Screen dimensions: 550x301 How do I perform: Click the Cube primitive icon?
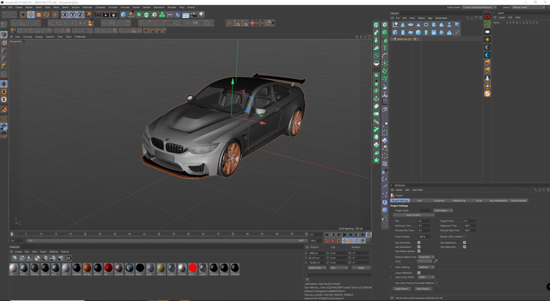tap(123, 15)
